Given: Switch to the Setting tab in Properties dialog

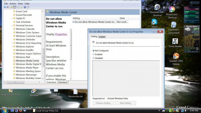Looking at the screenshot, I should 94,36.
